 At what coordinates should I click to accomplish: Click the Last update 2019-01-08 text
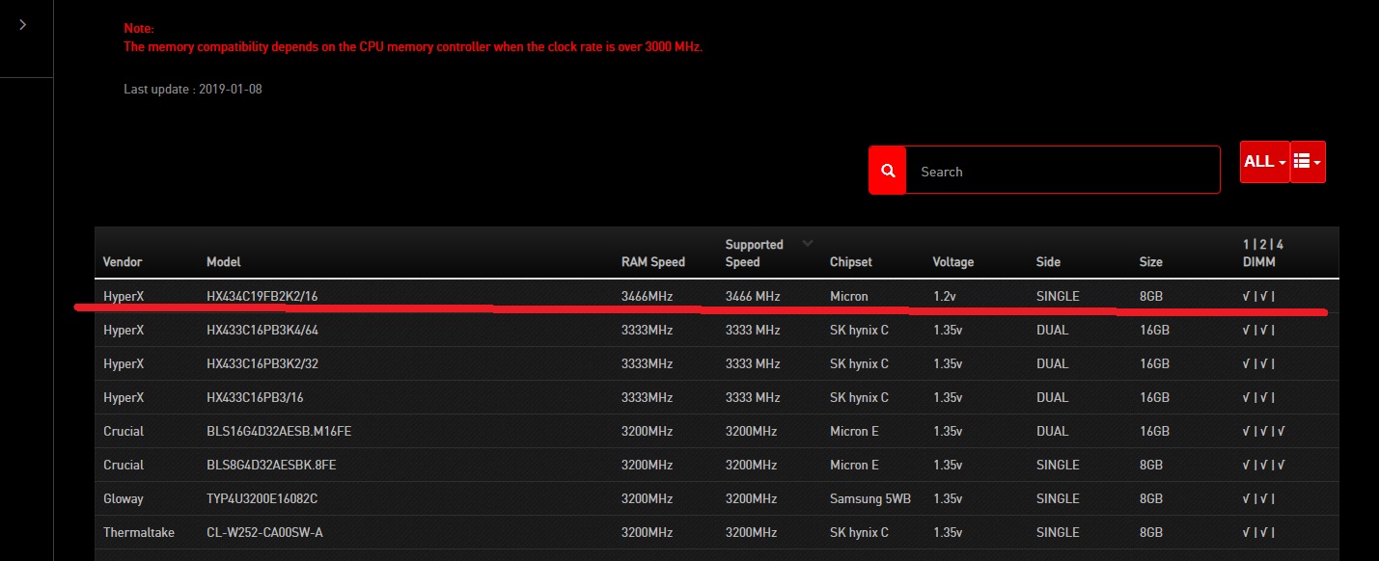coord(193,89)
